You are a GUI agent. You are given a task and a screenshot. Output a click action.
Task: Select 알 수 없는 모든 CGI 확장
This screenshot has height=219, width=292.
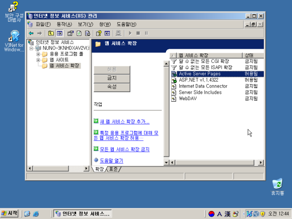click(217, 61)
